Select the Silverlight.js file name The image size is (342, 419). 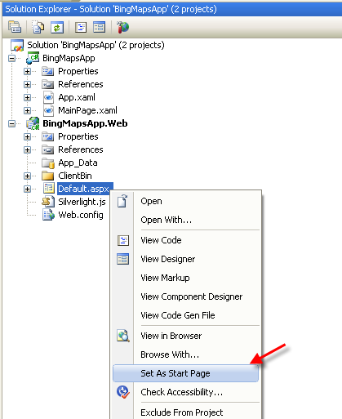(82, 202)
